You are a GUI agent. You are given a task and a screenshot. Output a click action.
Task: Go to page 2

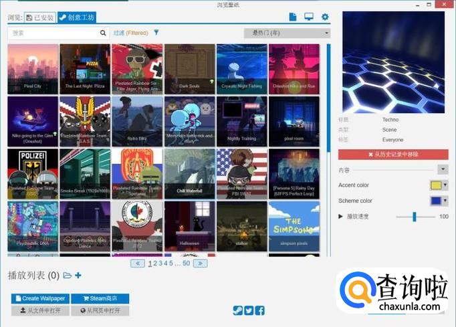[155, 263]
